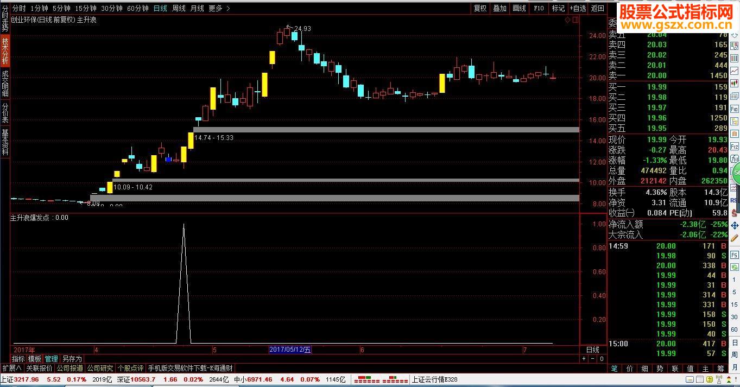Open 技术分析 left sidebar tab
The width and height of the screenshot is (740, 387).
[5, 51]
